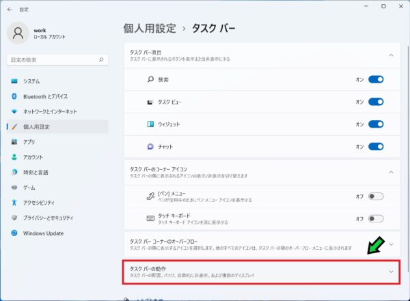Collapse the タスク バーのコーナー アイコン chevron
The width and height of the screenshot is (410, 301).
coord(391,172)
